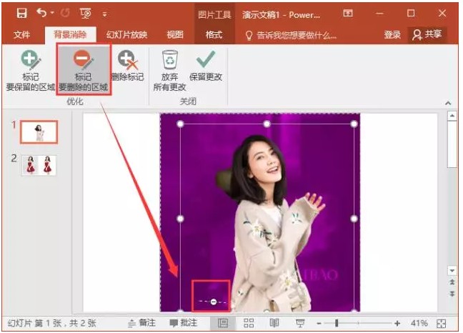
Task: Click the top-center selection handle on picture
Action: click(267, 124)
